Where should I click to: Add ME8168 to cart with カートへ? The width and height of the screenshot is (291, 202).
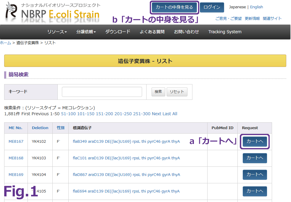point(255,158)
